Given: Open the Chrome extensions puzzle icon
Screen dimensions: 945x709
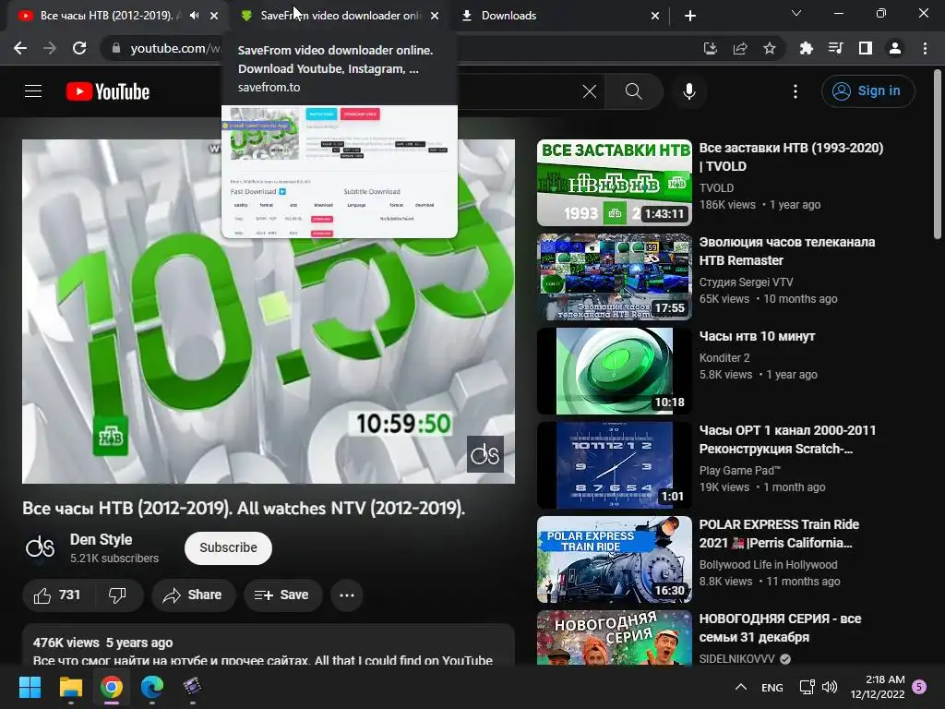Looking at the screenshot, I should (x=806, y=48).
